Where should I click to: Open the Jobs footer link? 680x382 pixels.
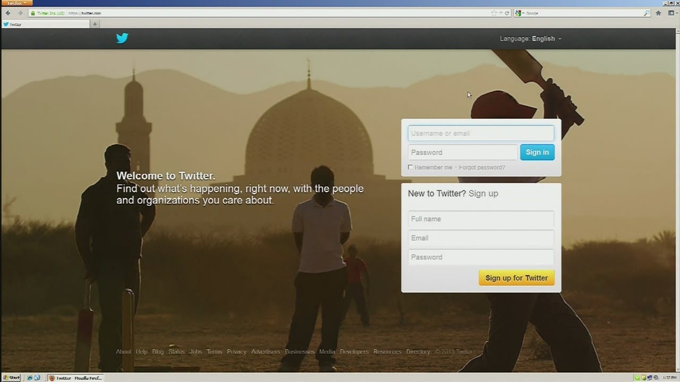(195, 352)
